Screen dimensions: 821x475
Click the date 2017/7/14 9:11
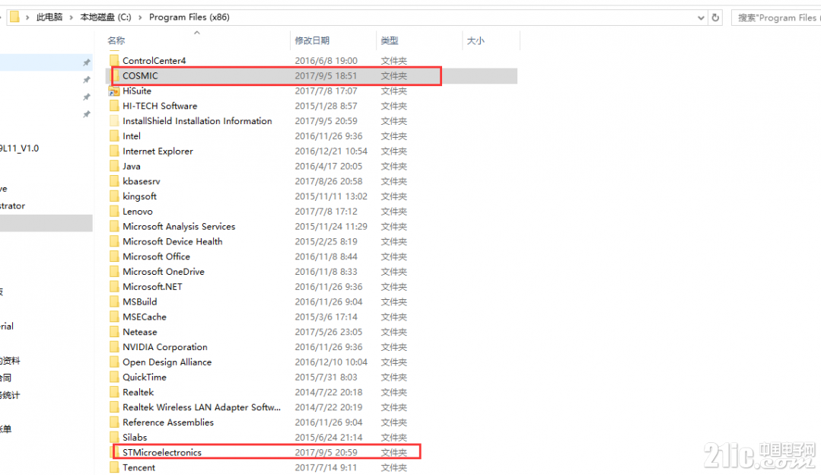click(x=326, y=467)
